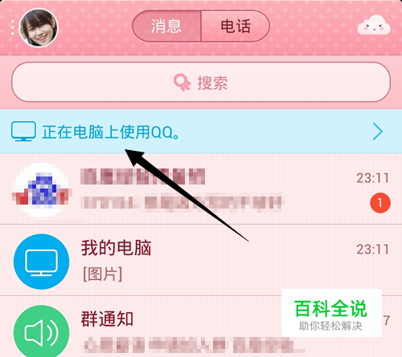The image size is (402, 357).
Task: Switch to the 消息 tab
Action: point(166,26)
